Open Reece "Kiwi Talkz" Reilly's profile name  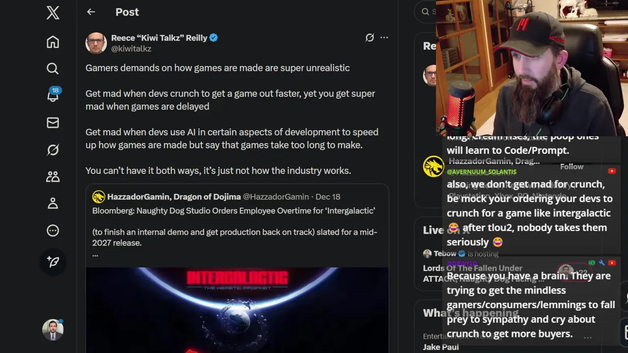[x=159, y=38]
